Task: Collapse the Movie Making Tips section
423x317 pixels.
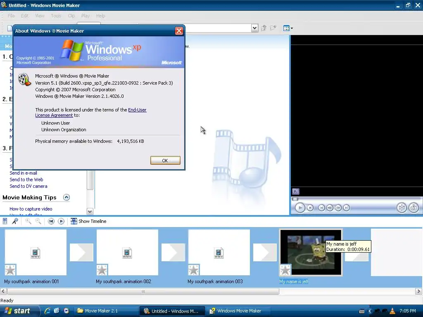Action: click(67, 197)
